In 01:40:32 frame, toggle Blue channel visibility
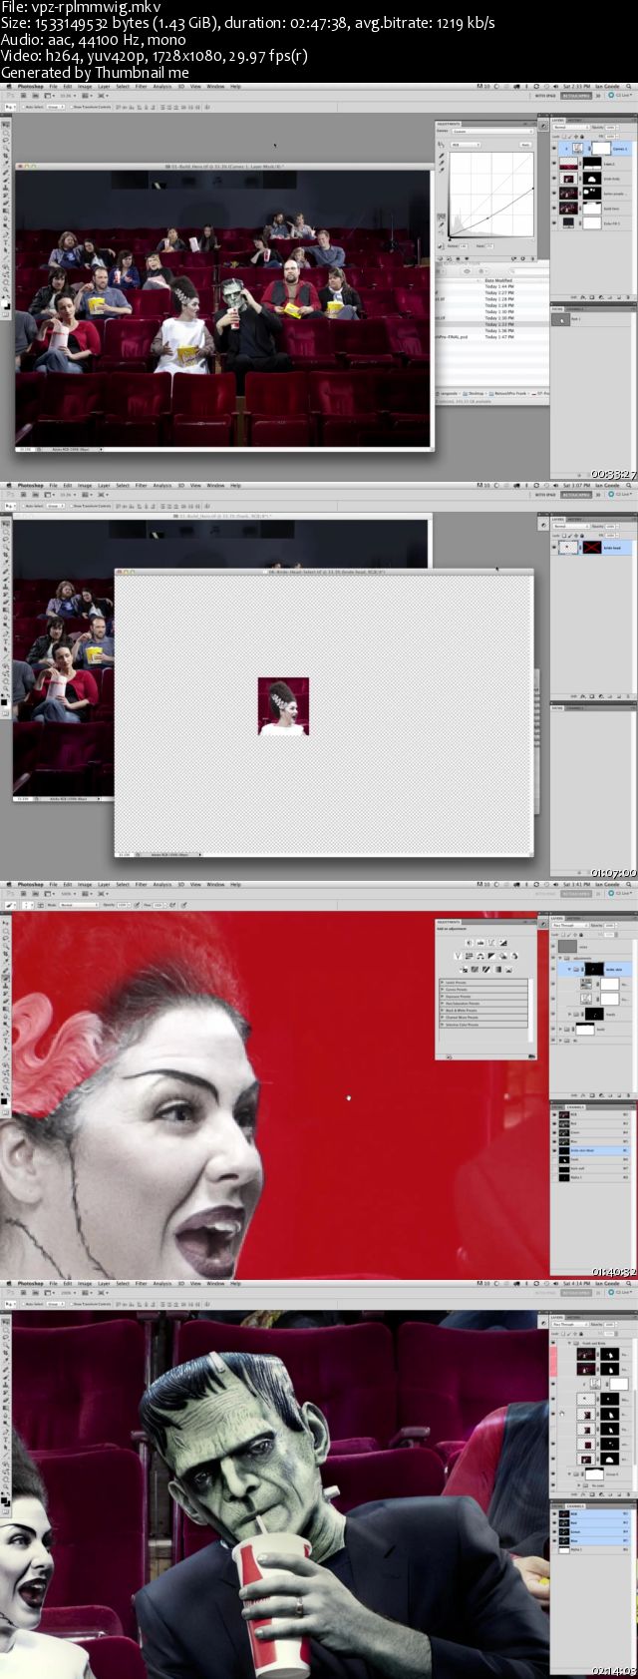The image size is (638, 1679). [x=554, y=1141]
